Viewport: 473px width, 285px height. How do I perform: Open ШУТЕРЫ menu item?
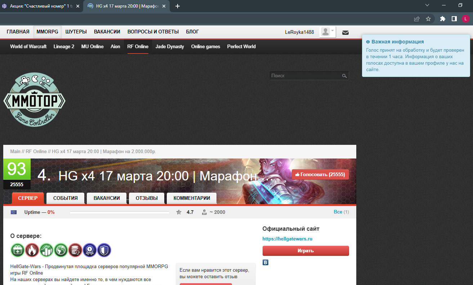point(76,32)
